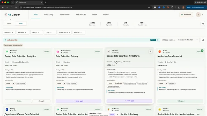
Task: Click the Marshmallow company logo
Action: (x=58, y=51)
